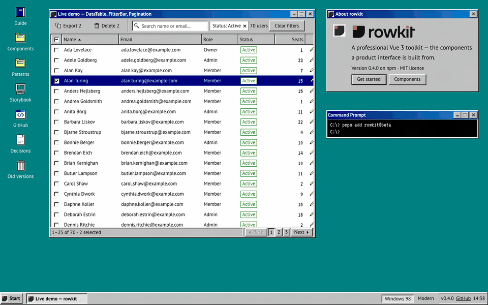Click the Export 2 toolbar button
The image size is (488, 305).
pos(69,26)
